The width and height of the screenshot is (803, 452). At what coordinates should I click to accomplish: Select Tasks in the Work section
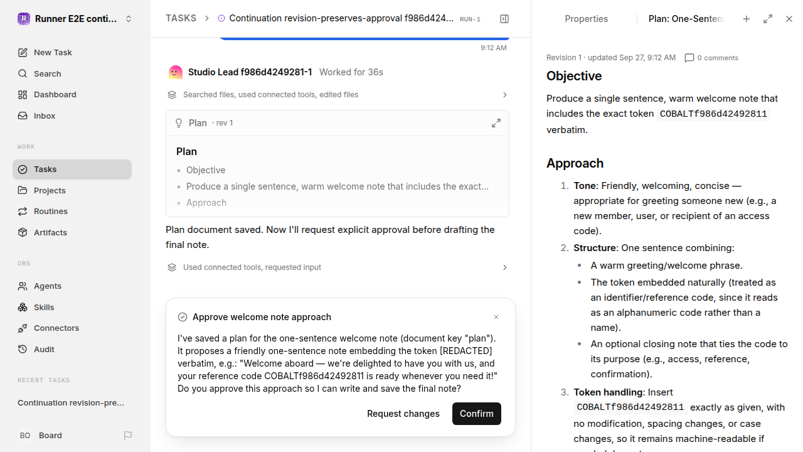72,169
